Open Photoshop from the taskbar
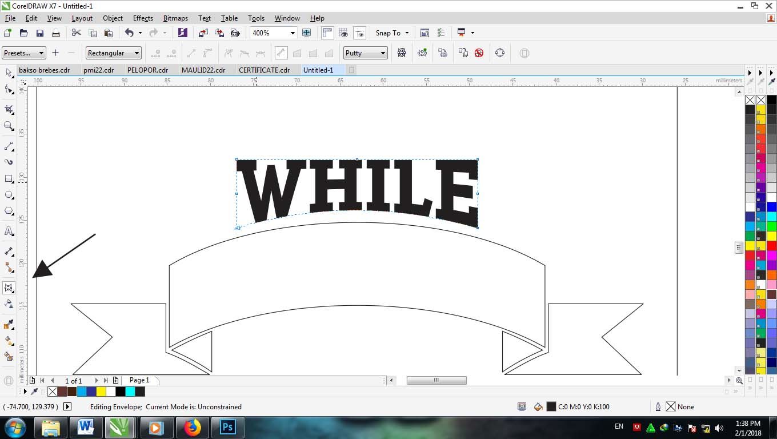777x439 pixels. [228, 428]
